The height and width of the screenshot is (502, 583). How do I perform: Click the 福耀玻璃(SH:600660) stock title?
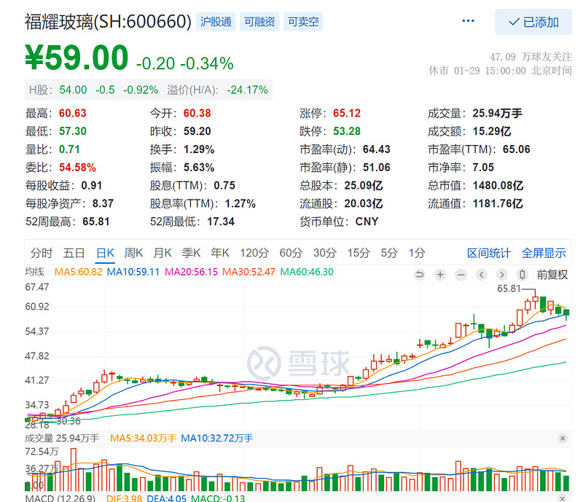pyautogui.click(x=108, y=22)
